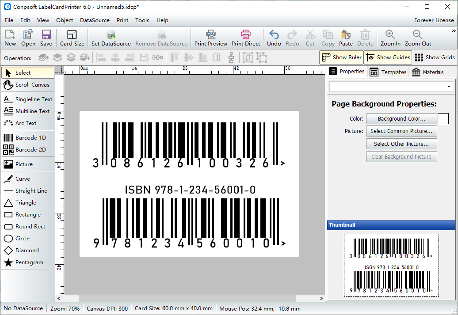The image size is (458, 315).
Task: Activate the Select arrow tool
Action: (28, 73)
